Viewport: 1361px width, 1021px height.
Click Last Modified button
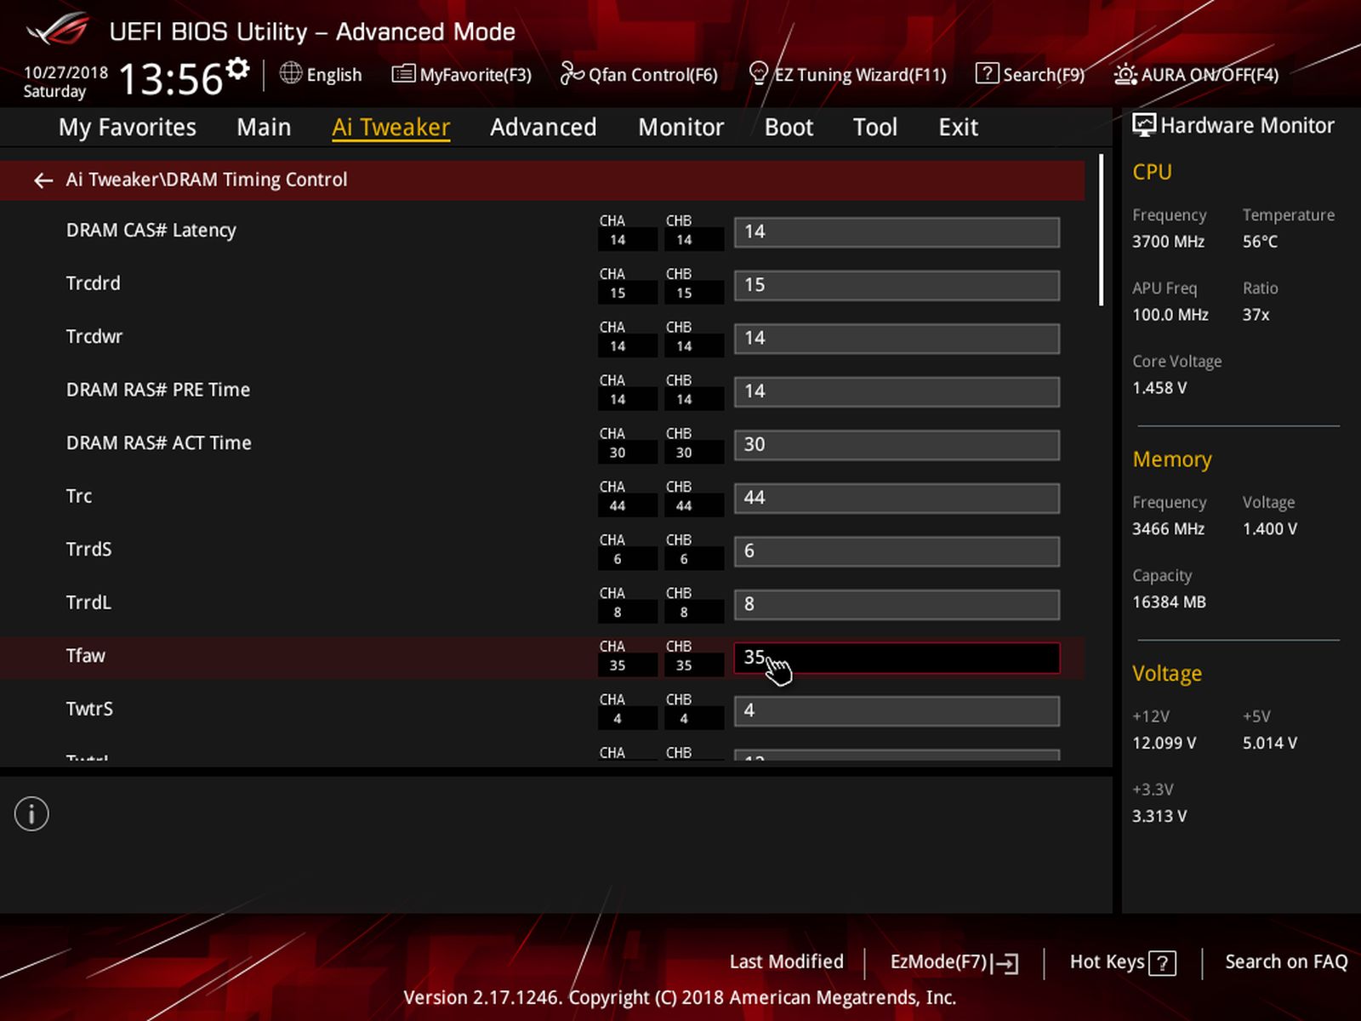[787, 962]
